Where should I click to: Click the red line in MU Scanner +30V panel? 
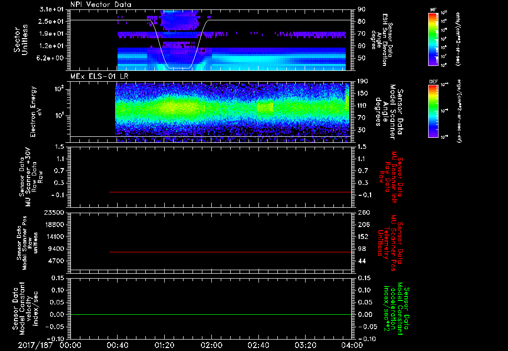coord(230,192)
